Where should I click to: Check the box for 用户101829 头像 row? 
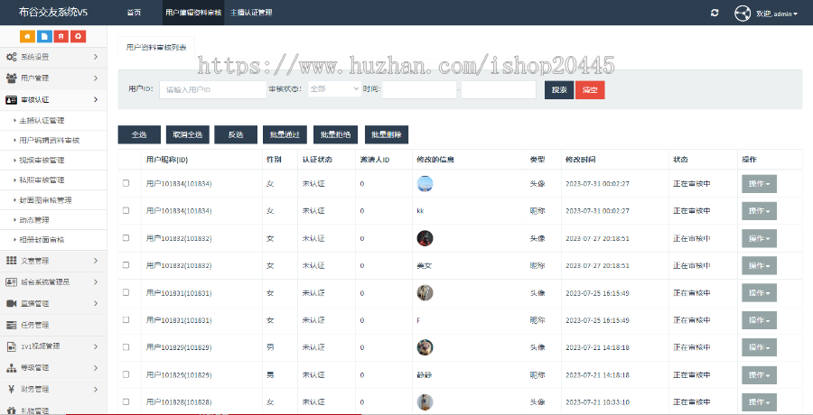(126, 347)
